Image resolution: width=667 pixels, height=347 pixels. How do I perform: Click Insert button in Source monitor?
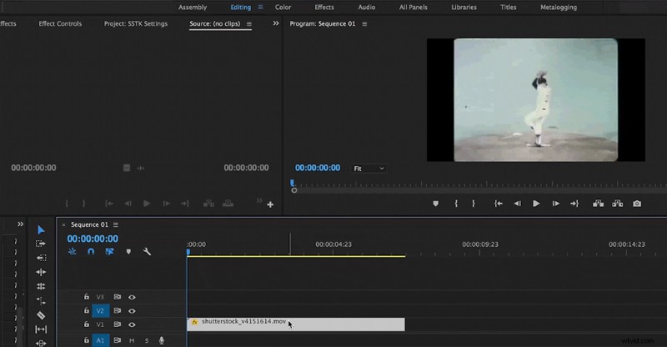[208, 204]
